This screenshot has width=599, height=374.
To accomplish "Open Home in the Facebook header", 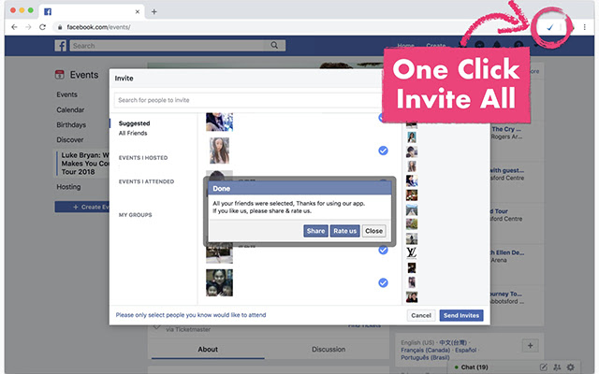I will point(405,46).
